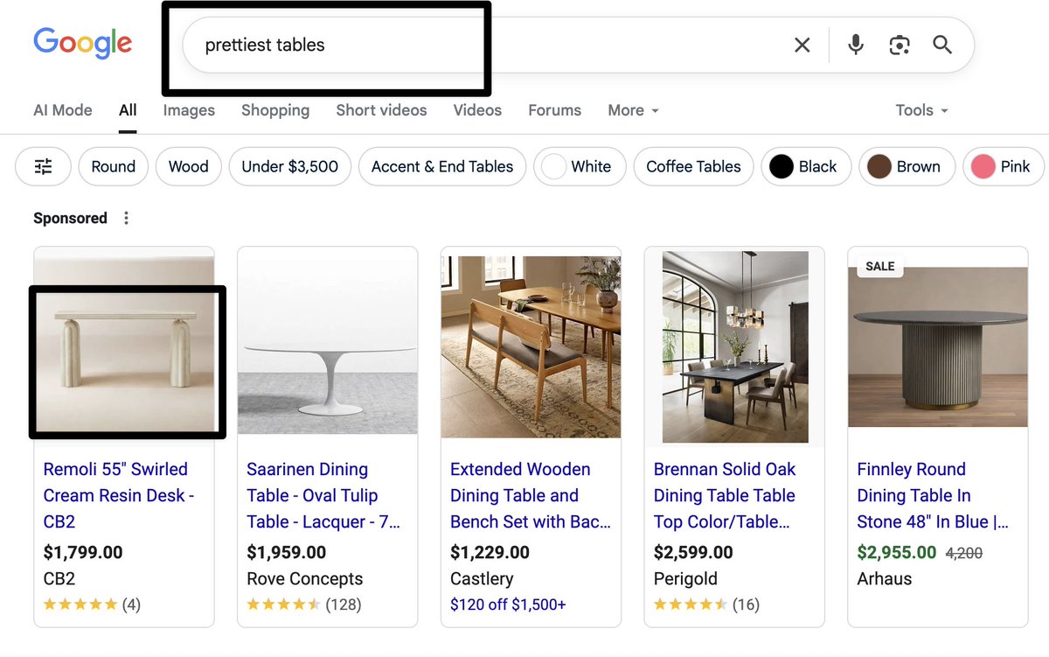
Task: Switch to AI Mode tab
Action: (x=63, y=110)
